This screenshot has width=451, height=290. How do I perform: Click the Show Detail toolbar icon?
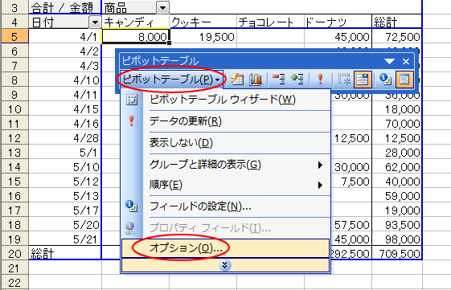297,79
